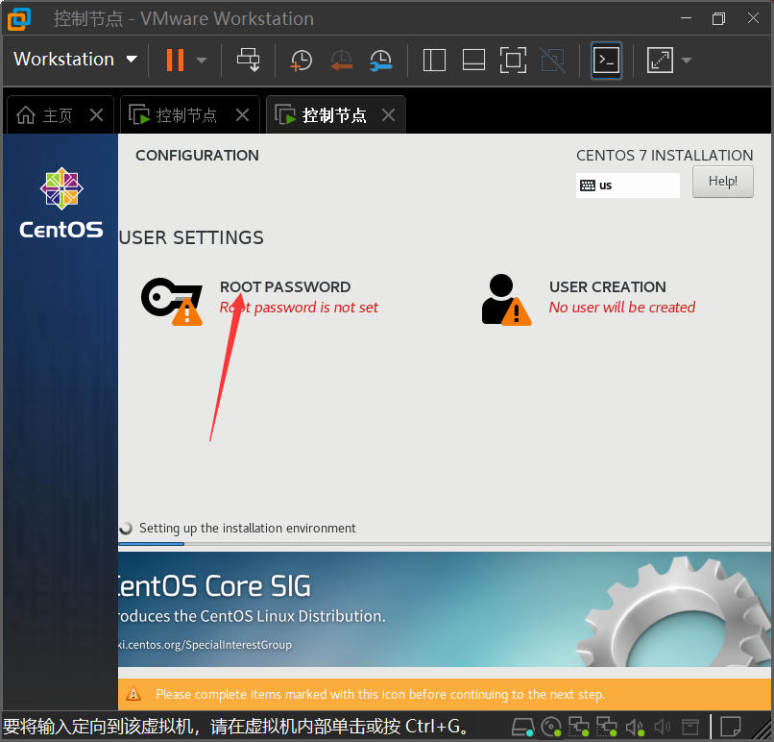774x742 pixels.
Task: Expand the power options dropdown arrow
Action: pyautogui.click(x=201, y=61)
